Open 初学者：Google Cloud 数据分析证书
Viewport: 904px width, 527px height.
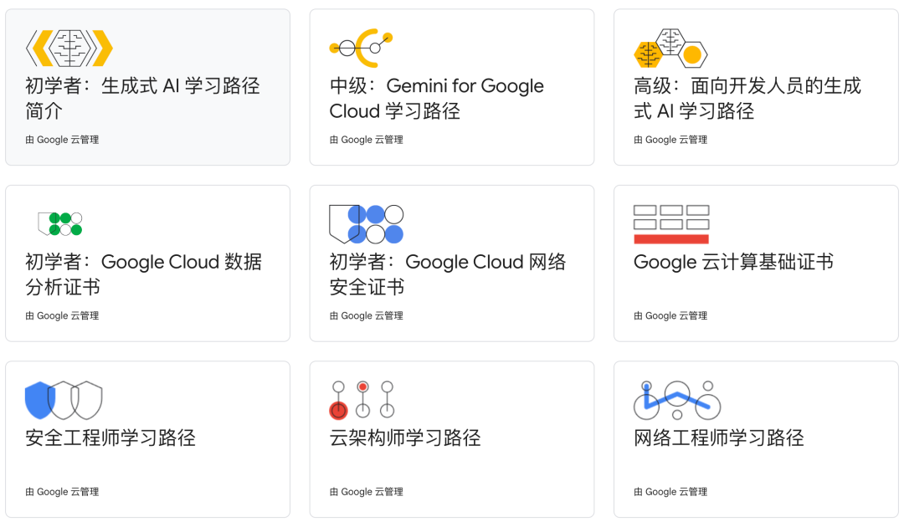(x=144, y=274)
